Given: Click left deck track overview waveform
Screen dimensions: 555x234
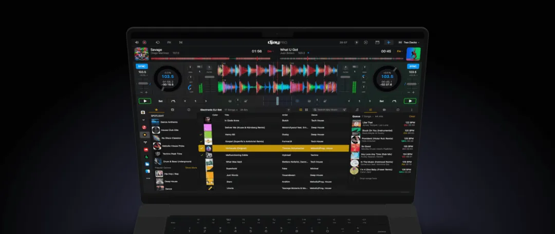Looking at the screenshot, I should pos(211,59).
